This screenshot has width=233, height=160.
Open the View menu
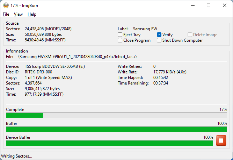tap(18, 14)
